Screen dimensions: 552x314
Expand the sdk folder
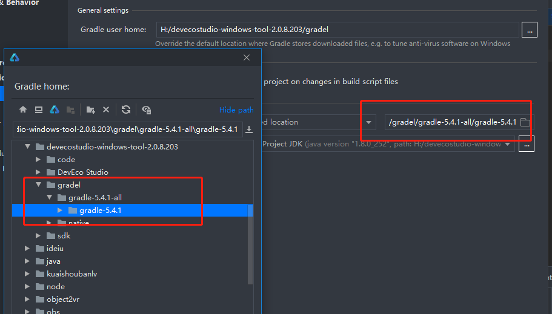[38, 235]
